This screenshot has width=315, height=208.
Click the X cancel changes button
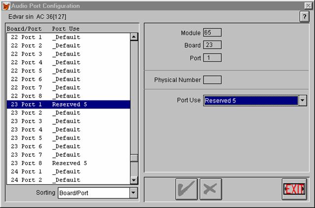point(211,189)
